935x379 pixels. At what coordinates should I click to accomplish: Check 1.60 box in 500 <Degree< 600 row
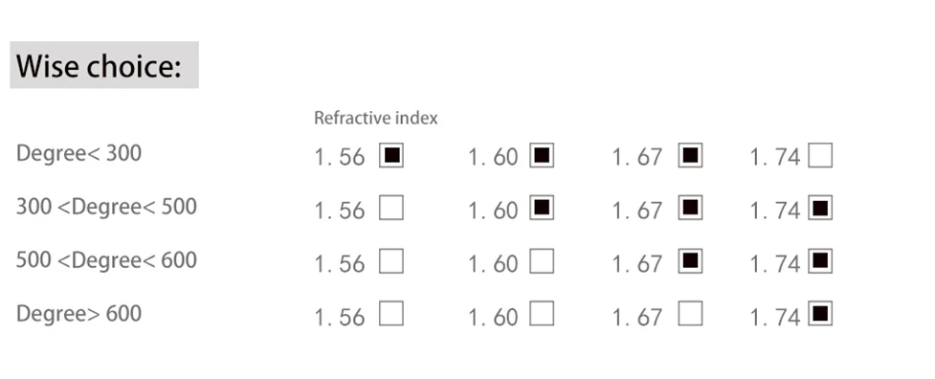[542, 261]
